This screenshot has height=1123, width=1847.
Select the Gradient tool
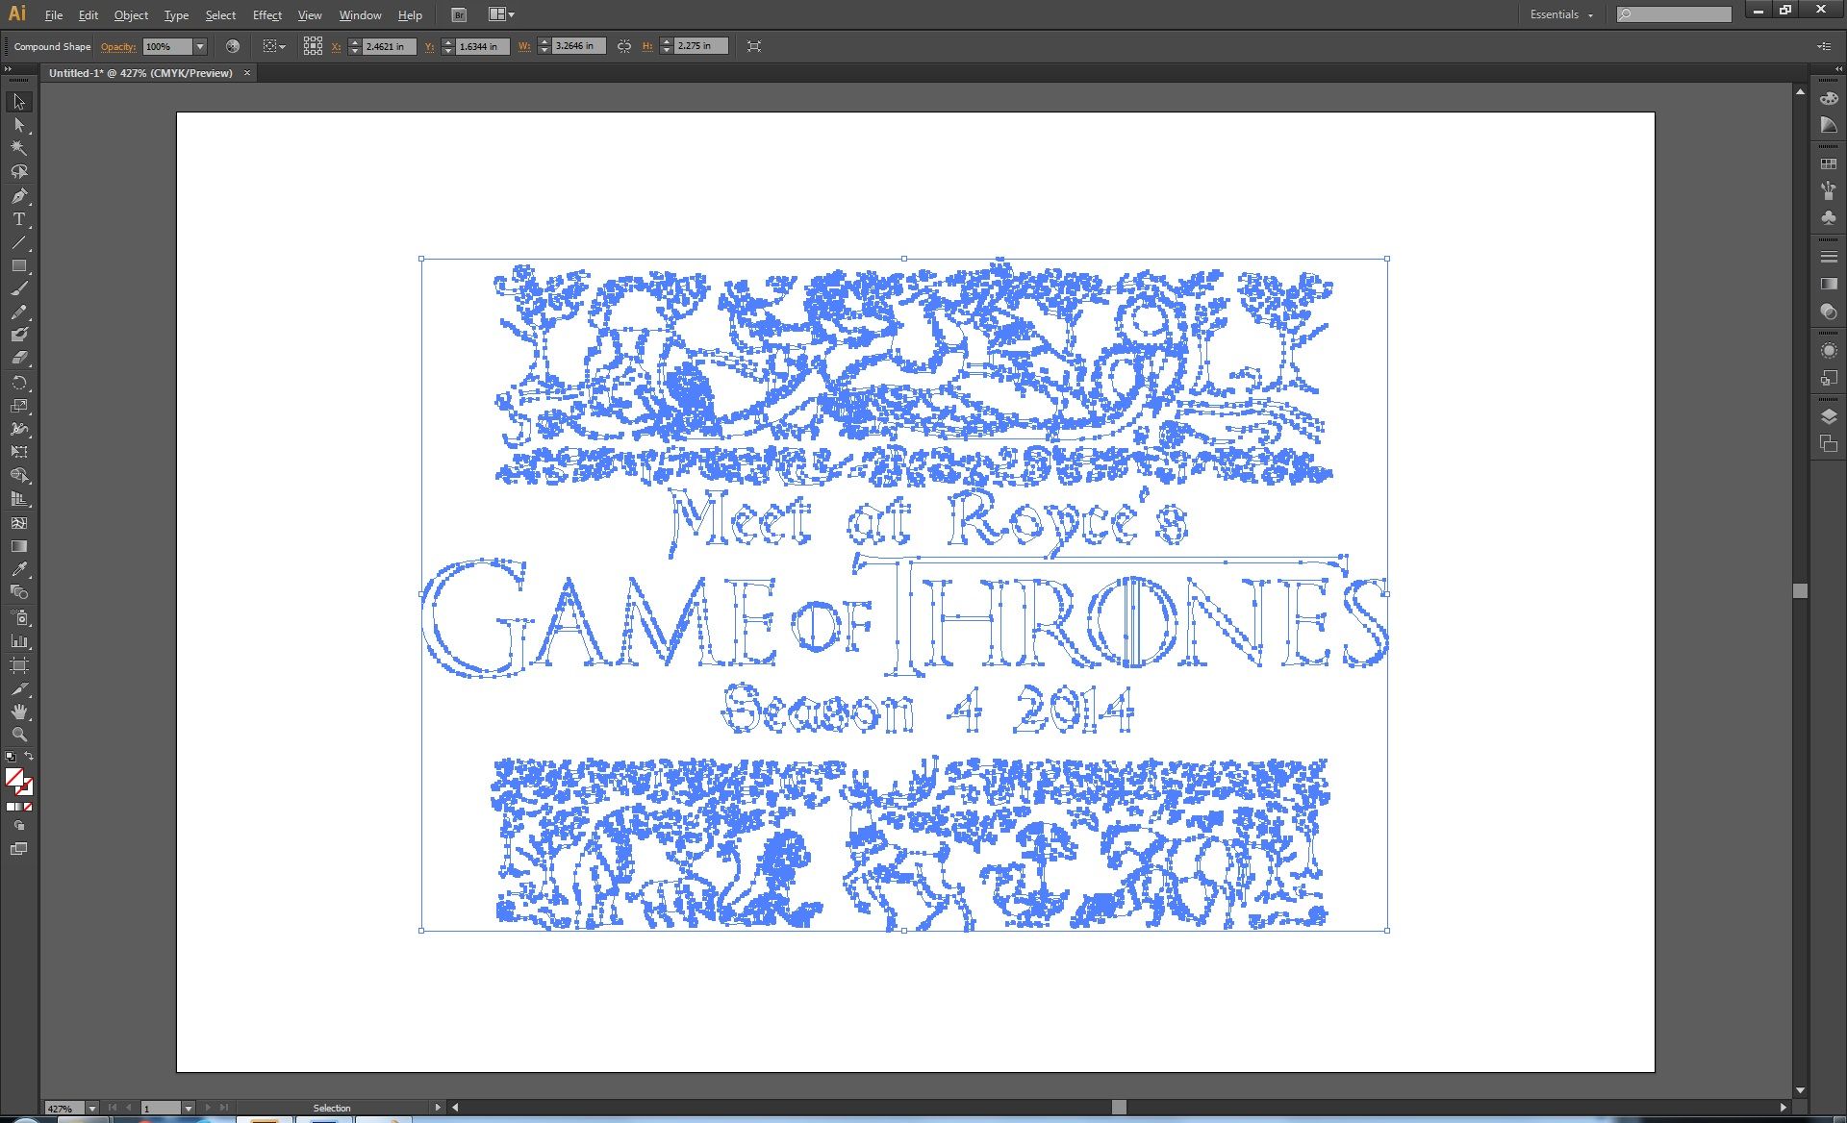pos(19,546)
